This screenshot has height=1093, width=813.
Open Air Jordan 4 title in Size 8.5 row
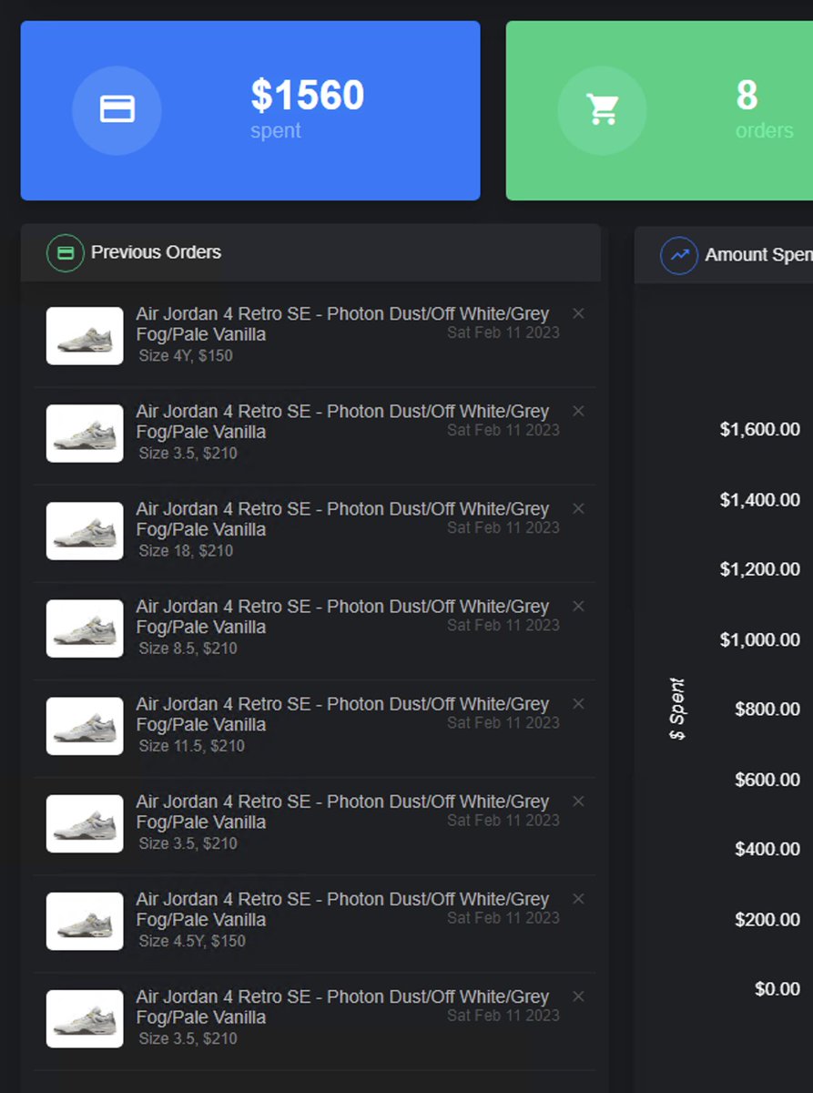342,616
